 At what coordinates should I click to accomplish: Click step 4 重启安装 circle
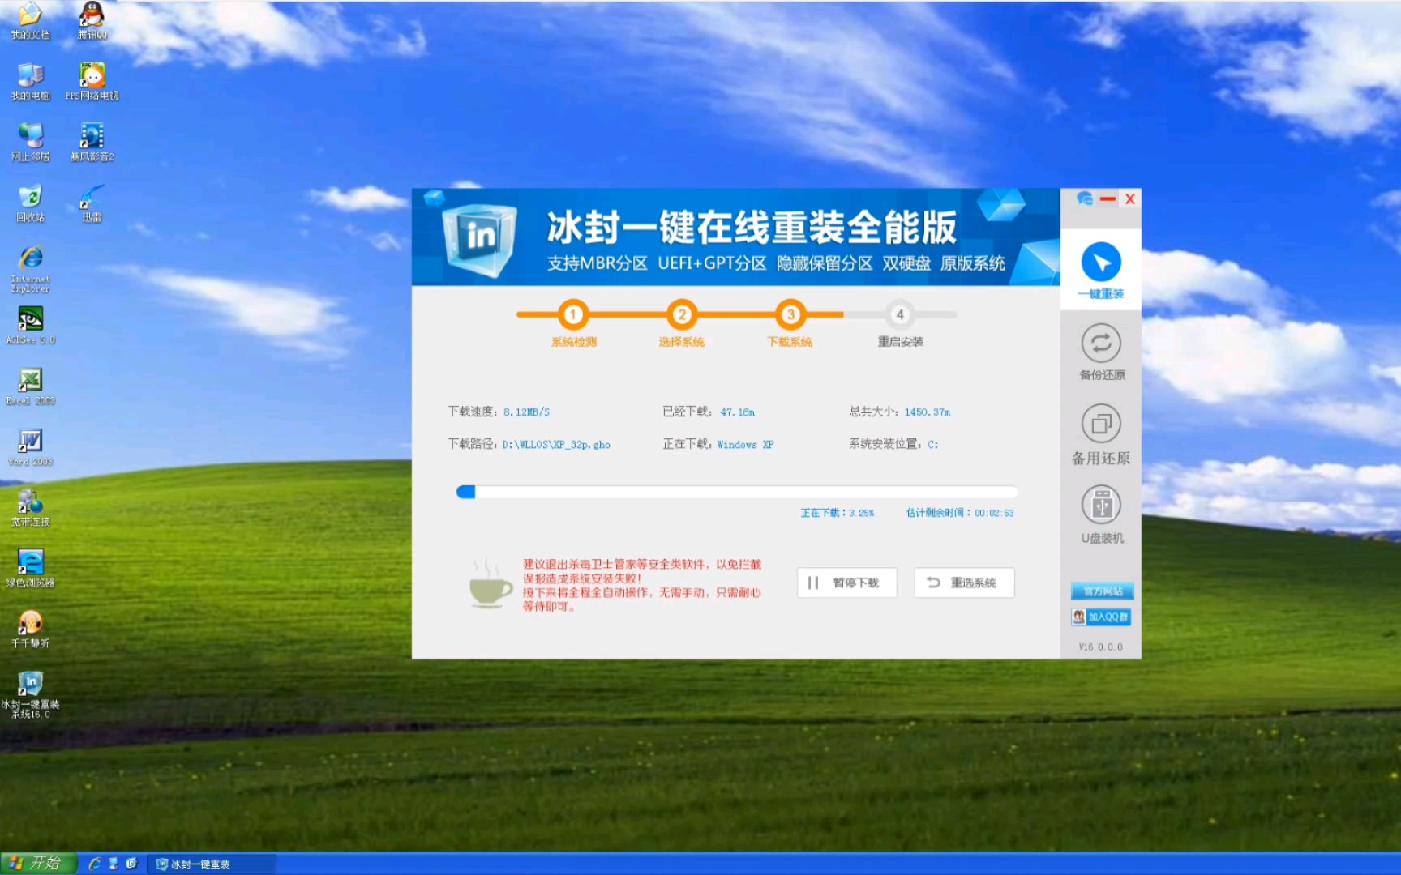coord(899,314)
